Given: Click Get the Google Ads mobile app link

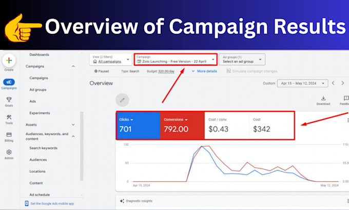Looking at the screenshot, I should pos(52,203).
